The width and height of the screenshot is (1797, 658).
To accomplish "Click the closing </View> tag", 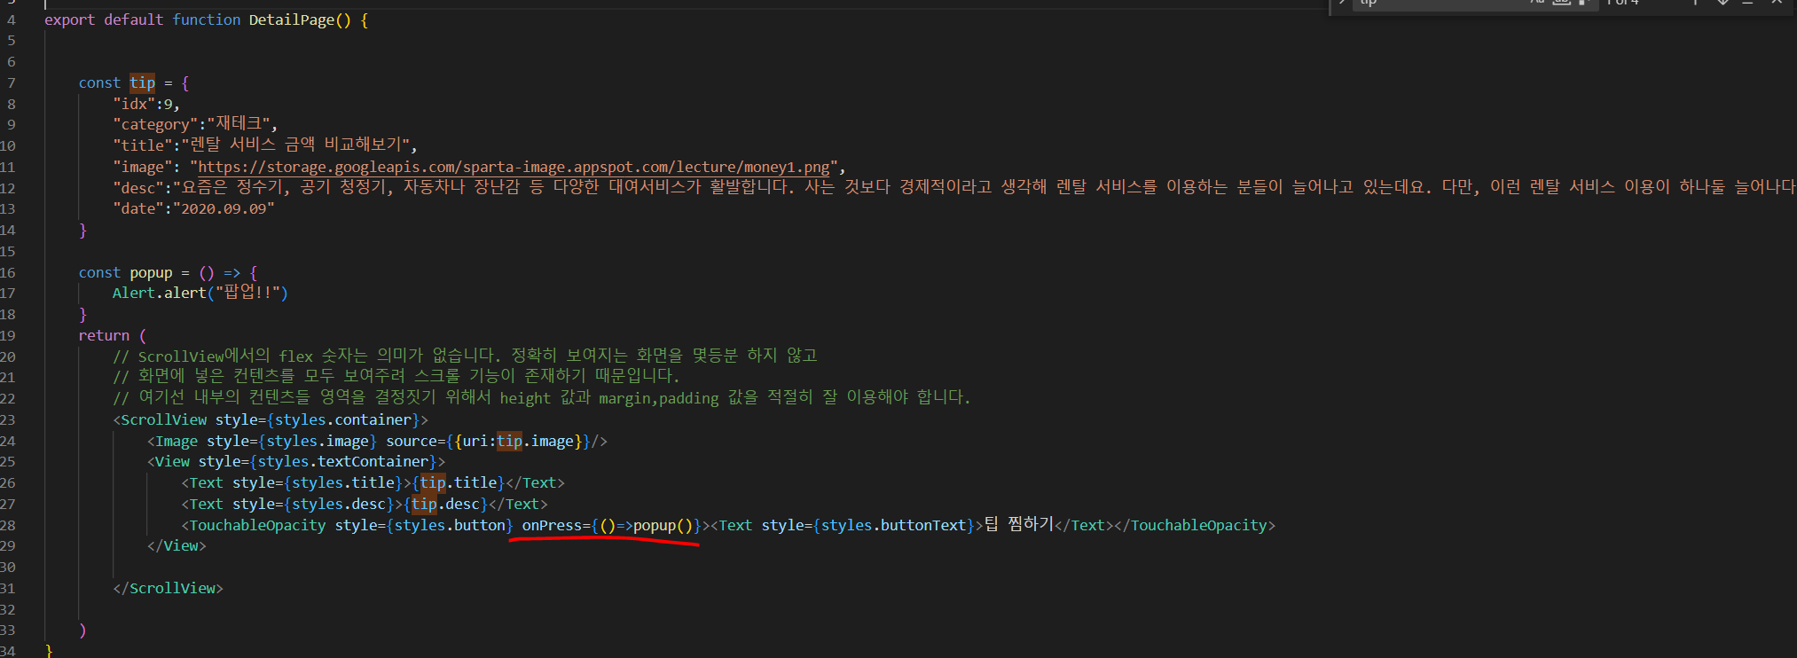I will coord(177,545).
